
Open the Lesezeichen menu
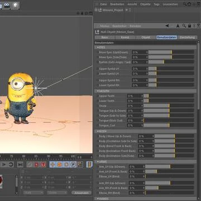click(x=170, y=4)
